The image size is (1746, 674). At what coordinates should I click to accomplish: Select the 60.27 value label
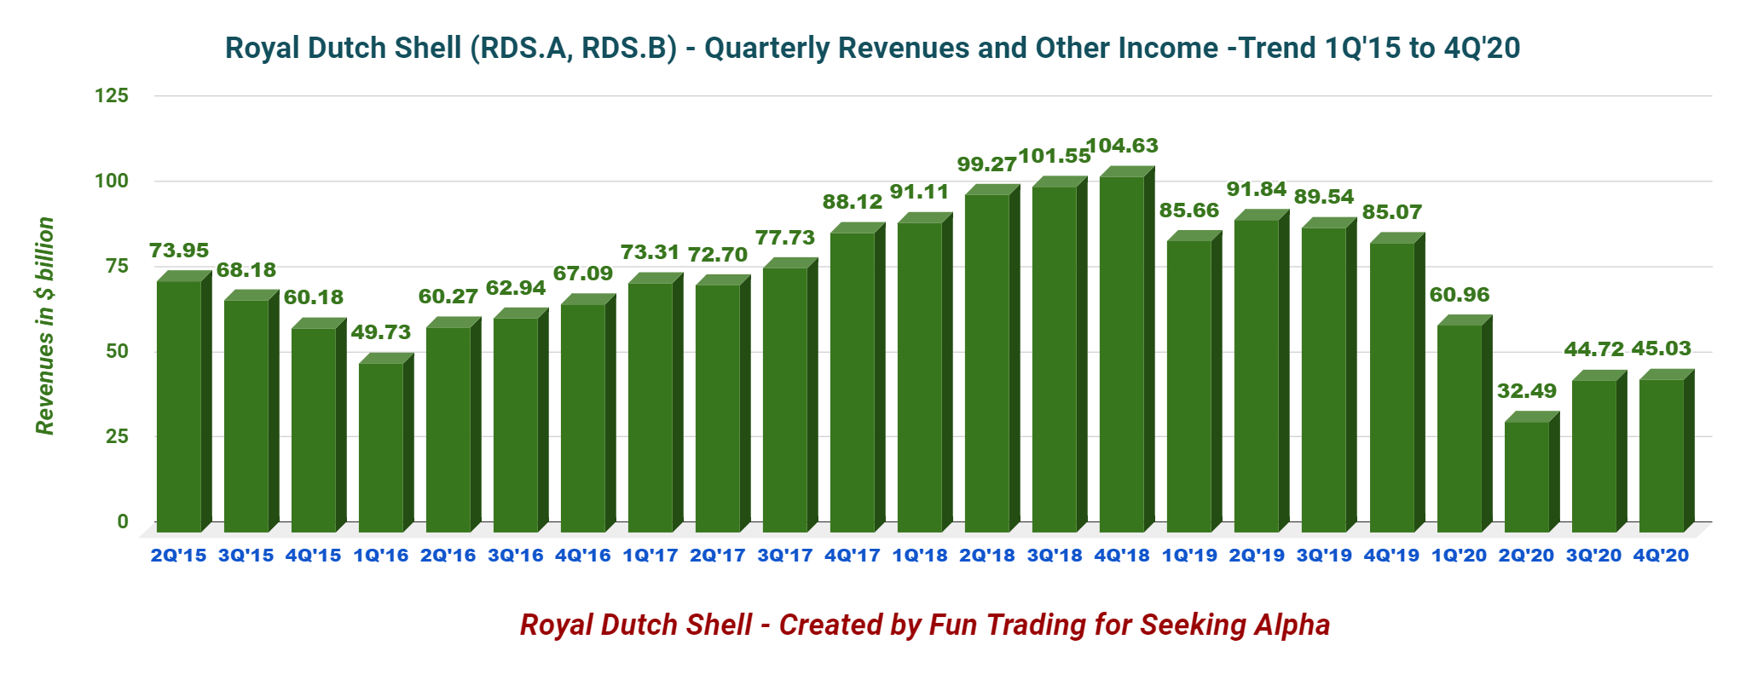pyautogui.click(x=448, y=297)
